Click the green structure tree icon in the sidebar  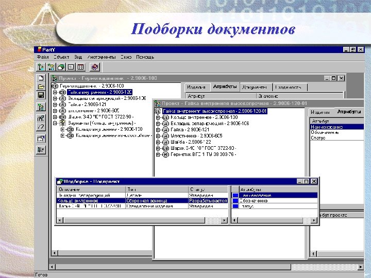41,107
